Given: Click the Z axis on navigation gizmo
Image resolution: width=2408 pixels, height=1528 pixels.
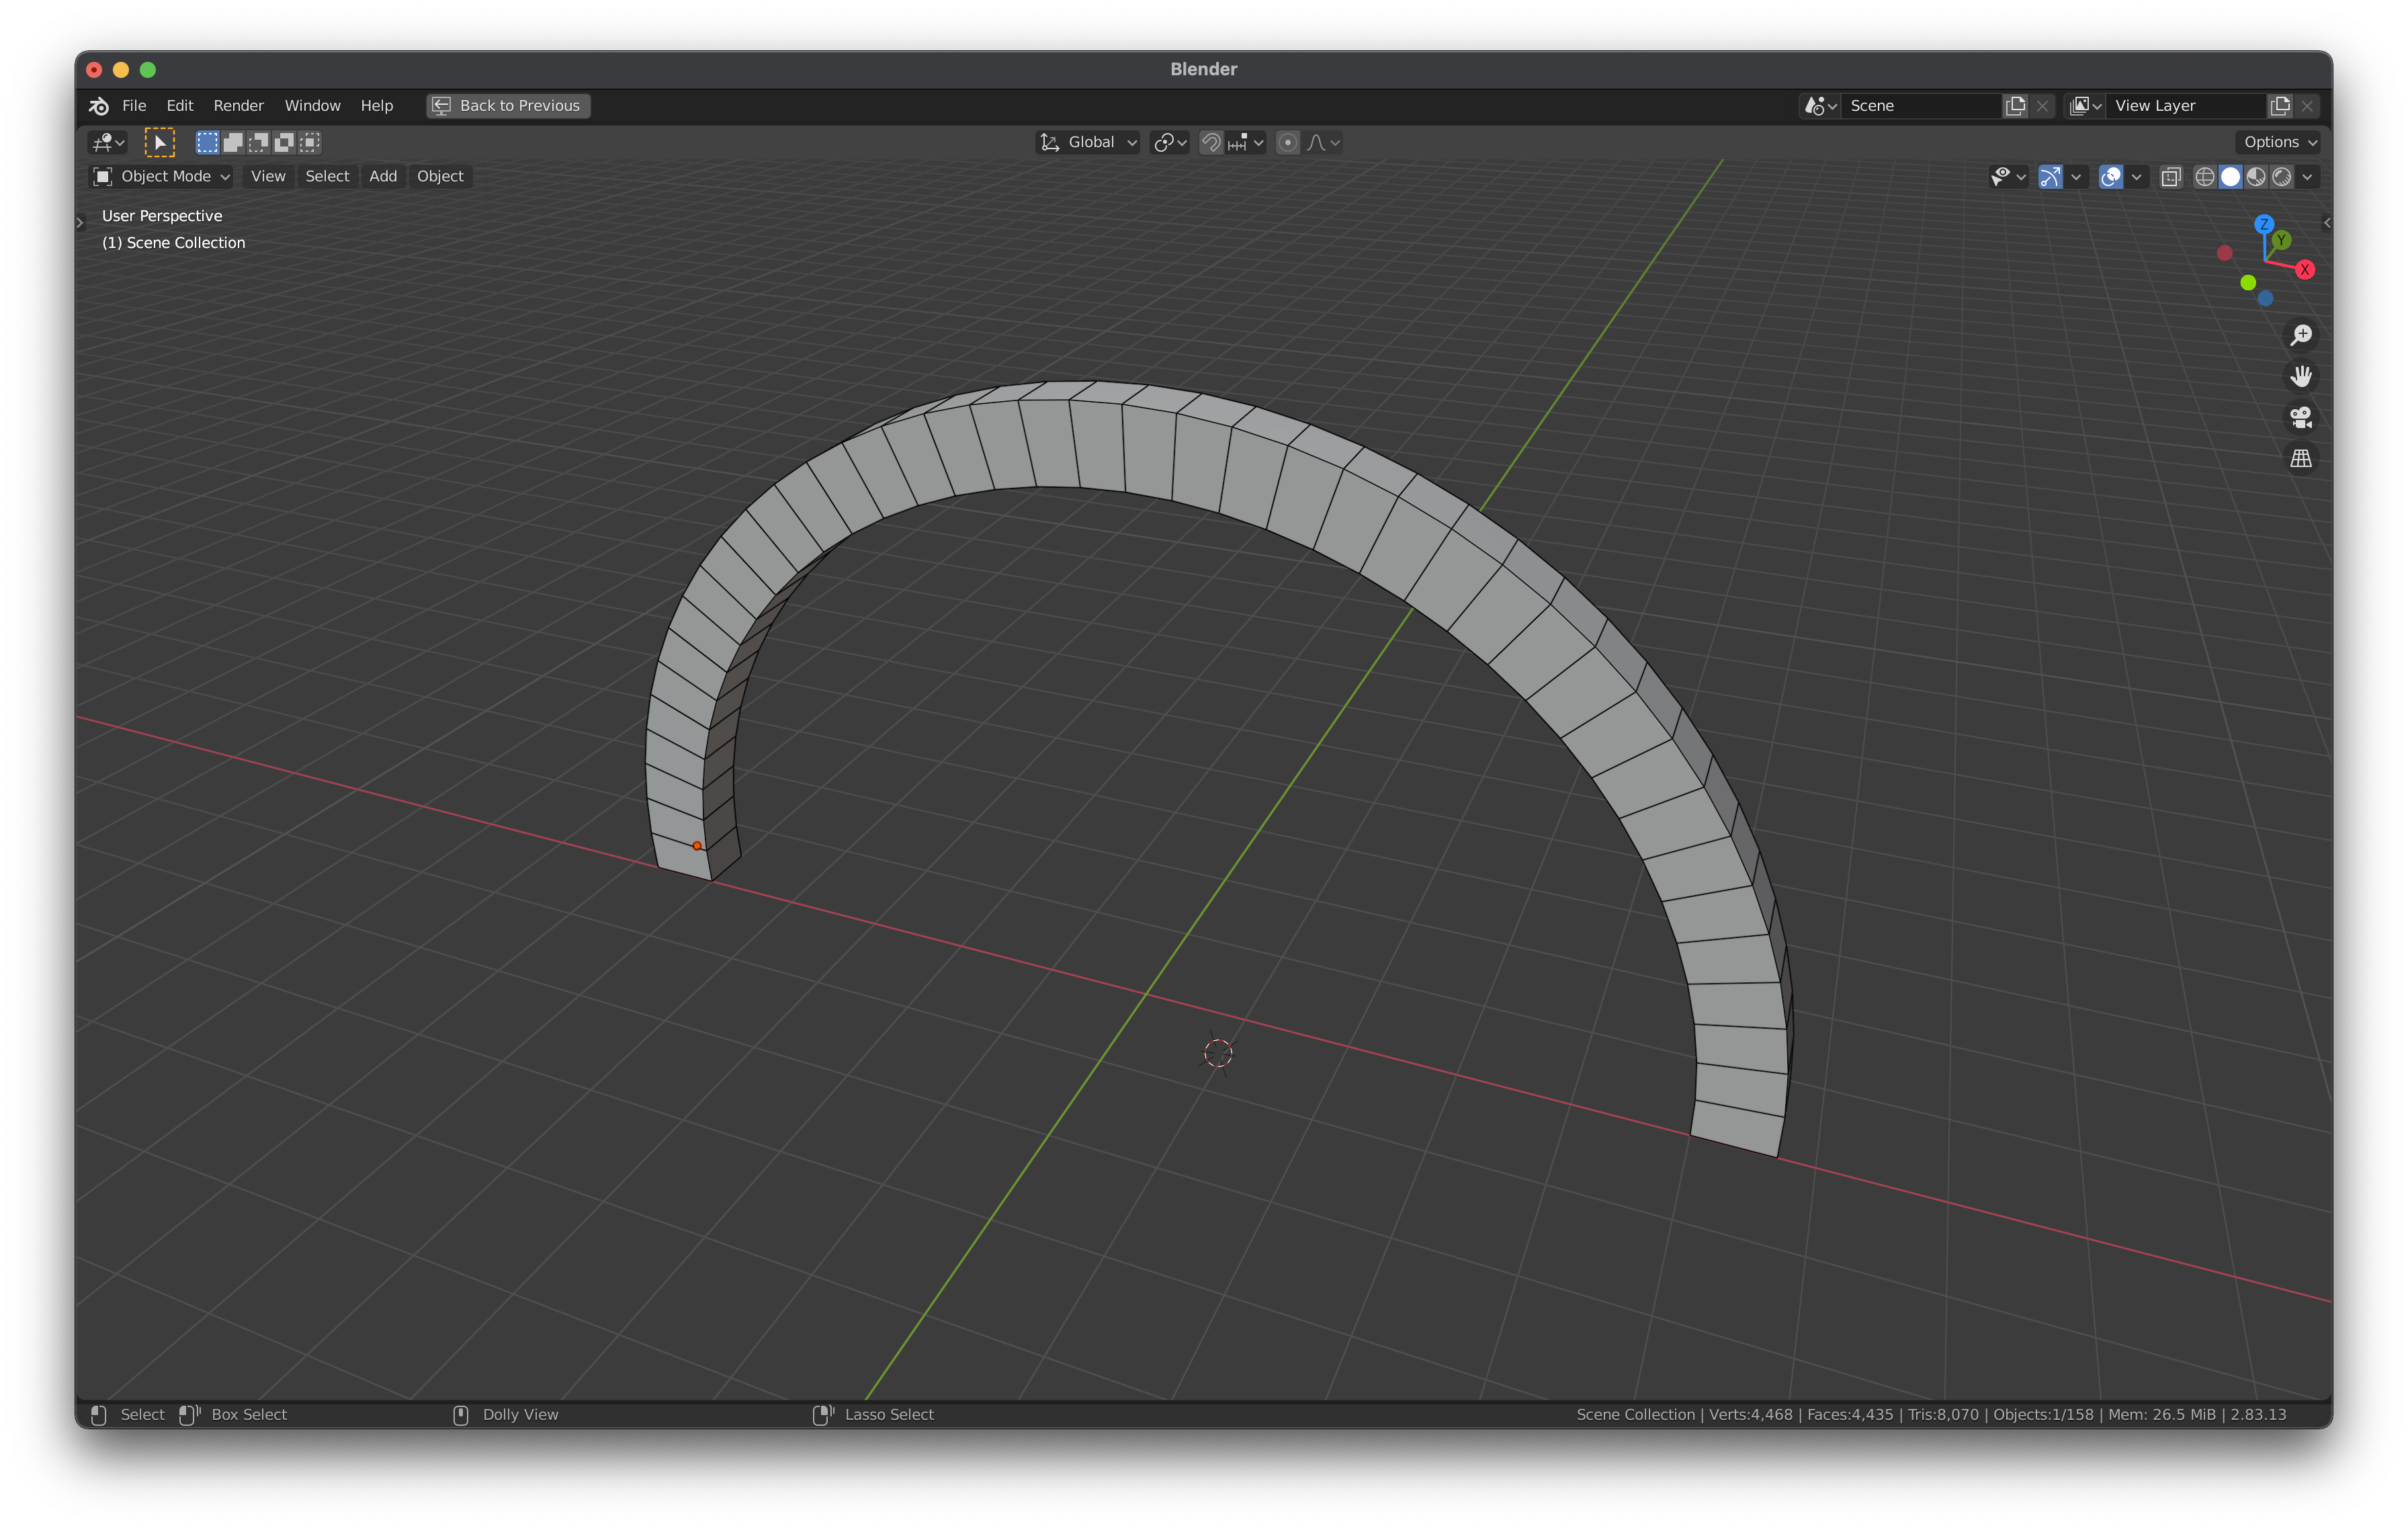Looking at the screenshot, I should 2265,224.
